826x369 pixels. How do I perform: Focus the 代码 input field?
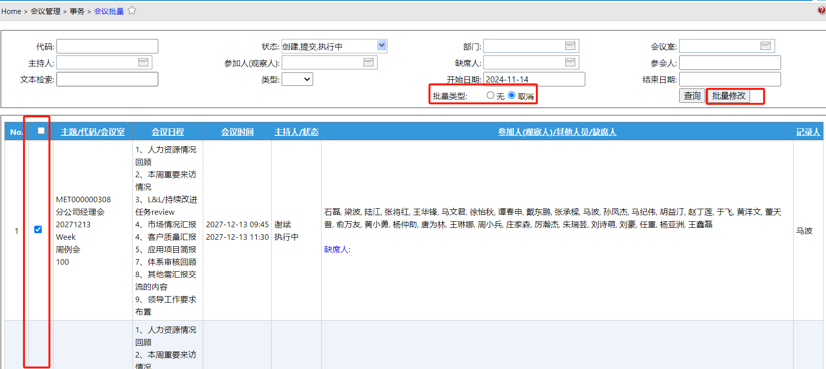coord(107,46)
